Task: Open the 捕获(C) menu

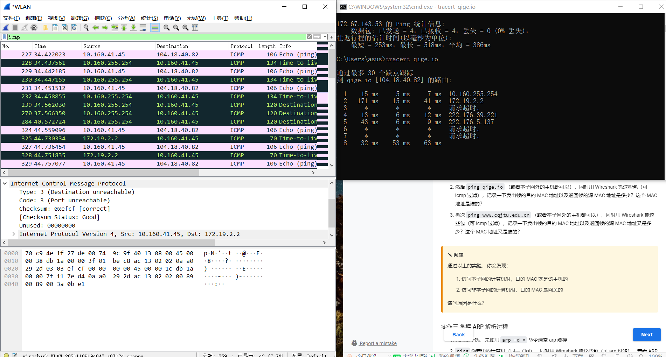Action: (103, 18)
